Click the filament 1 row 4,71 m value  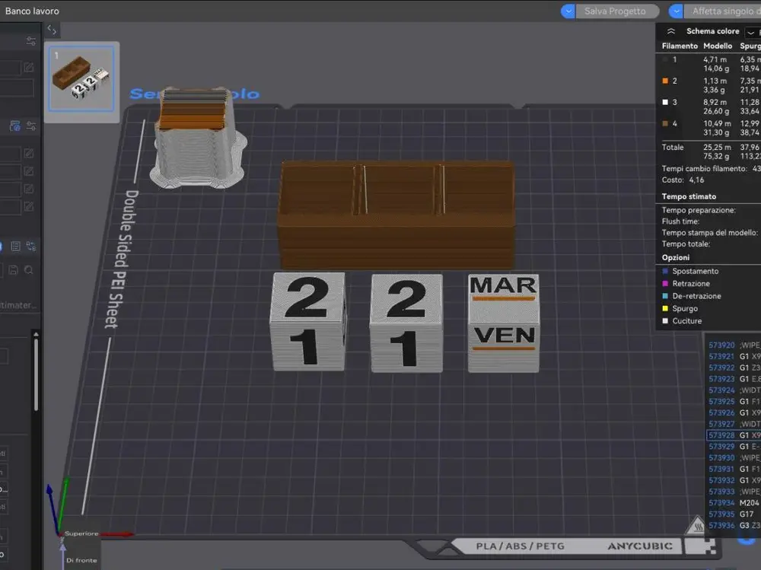click(x=715, y=59)
